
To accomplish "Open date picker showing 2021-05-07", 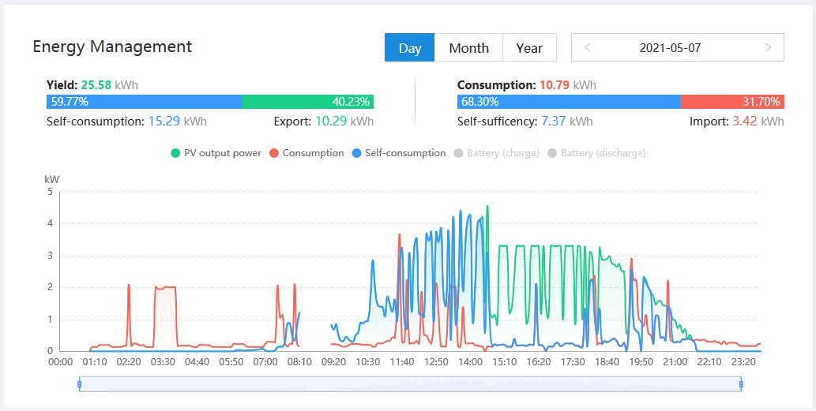I will pyautogui.click(x=670, y=48).
